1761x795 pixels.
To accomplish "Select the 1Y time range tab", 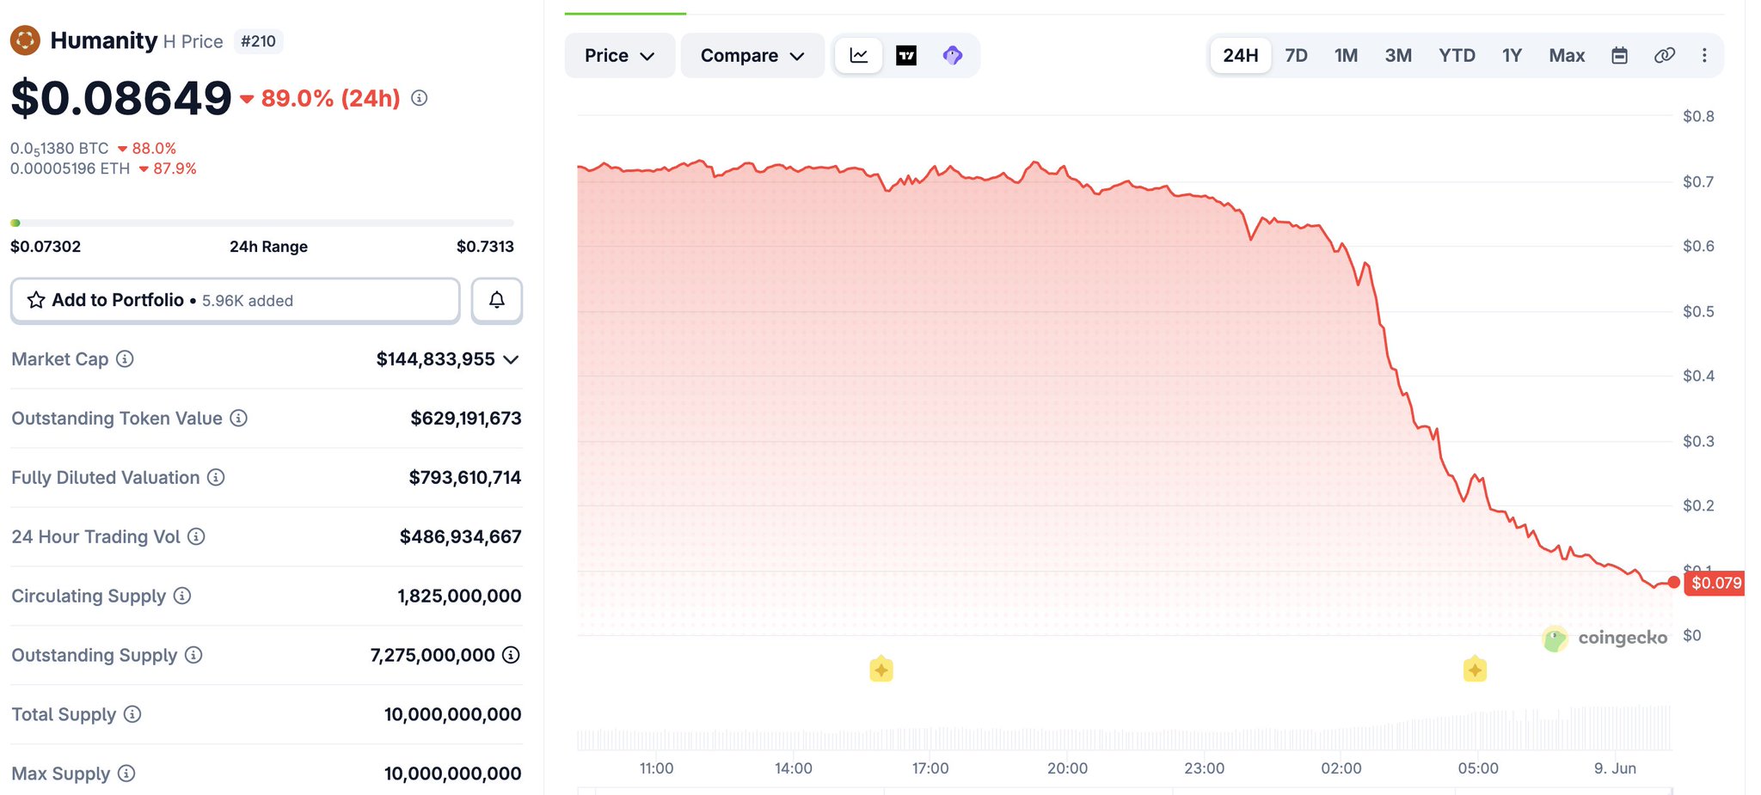I will pyautogui.click(x=1512, y=56).
